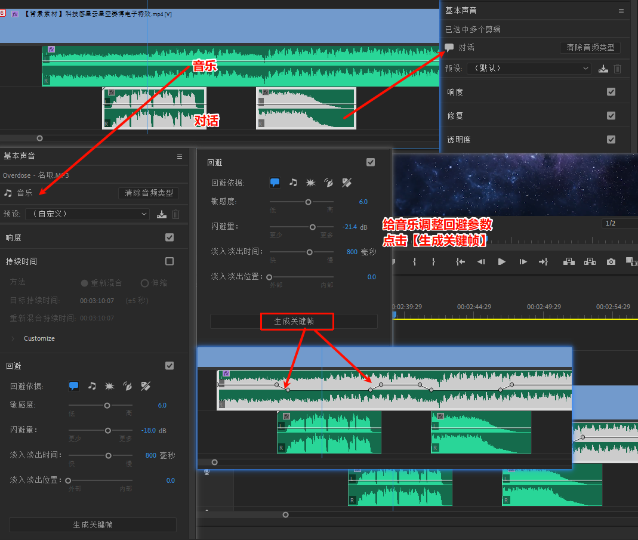Toggle music note icon in the -21.4 dB 回避 panel
The width and height of the screenshot is (638, 540).
pos(293,183)
